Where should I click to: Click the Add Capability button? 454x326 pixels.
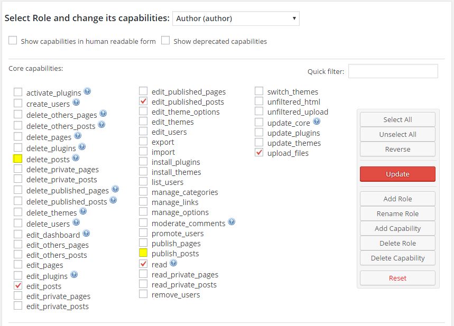(x=397, y=228)
